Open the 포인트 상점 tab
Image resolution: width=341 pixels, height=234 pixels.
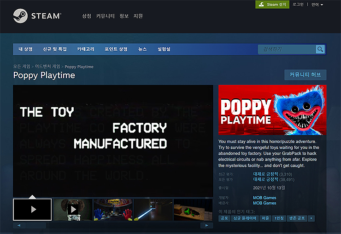click(116, 49)
